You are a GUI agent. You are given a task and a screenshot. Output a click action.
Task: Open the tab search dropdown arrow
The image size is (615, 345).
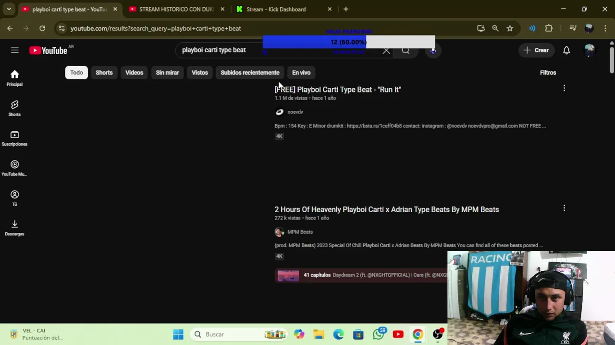(x=9, y=9)
